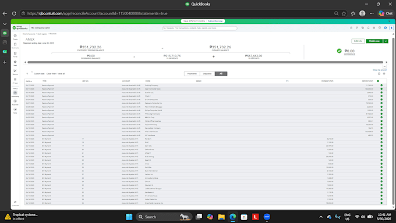This screenshot has height=223, width=396.
Task: Expand the hidden system tray icons chevron
Action: click(x=321, y=217)
